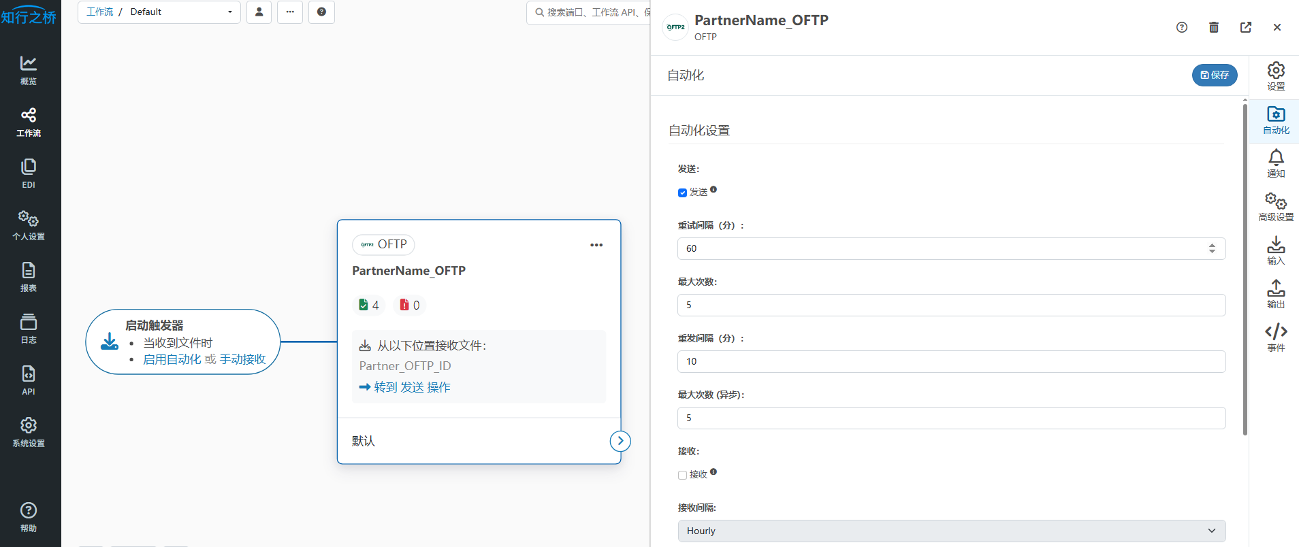This screenshot has width=1299, height=547.
Task: Switch to the 高级设置 advanced settings tab
Action: pyautogui.click(x=1275, y=208)
